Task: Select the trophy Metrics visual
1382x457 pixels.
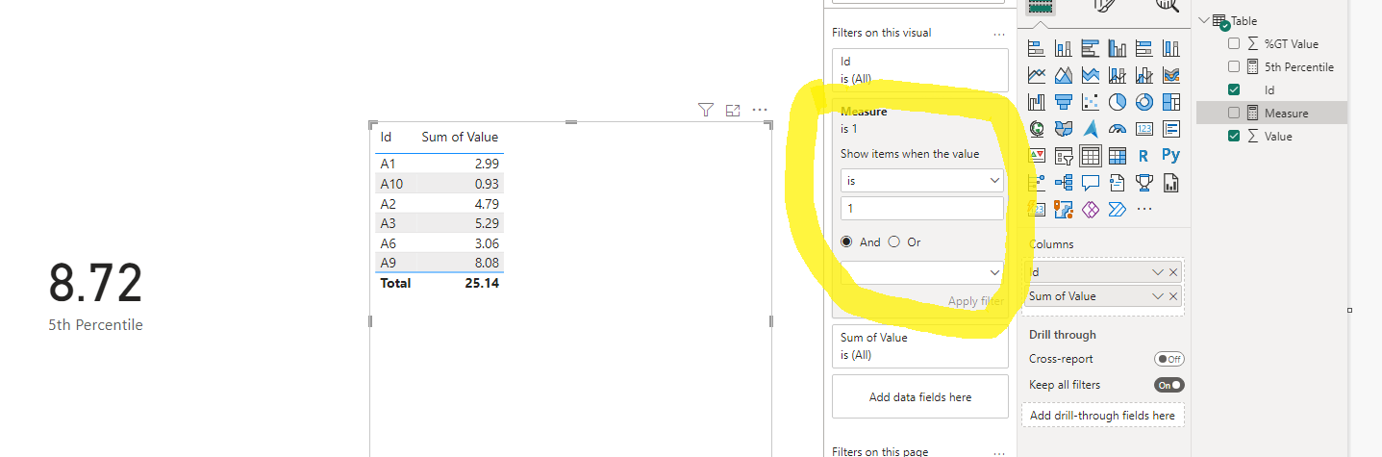Action: [x=1144, y=183]
